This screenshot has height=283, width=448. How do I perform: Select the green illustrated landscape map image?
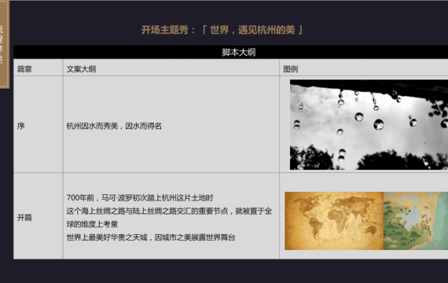pos(416,221)
